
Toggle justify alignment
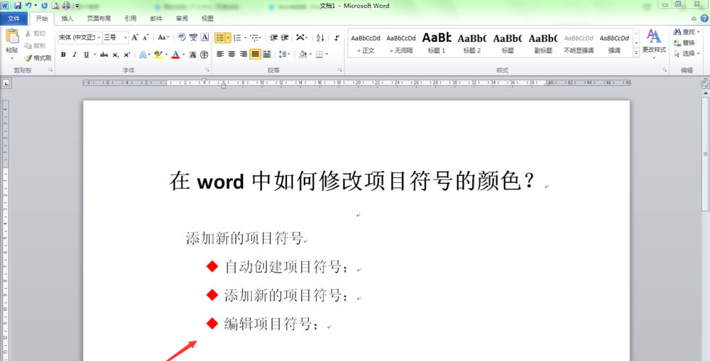click(x=256, y=55)
